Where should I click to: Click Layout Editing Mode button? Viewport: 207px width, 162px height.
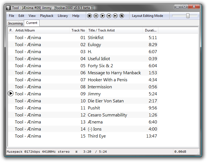point(148,16)
